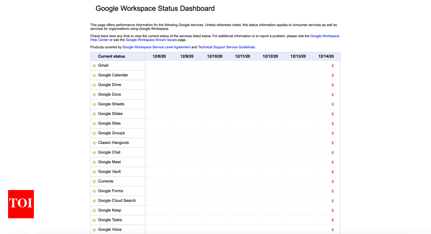Click the Google Groups service name
This screenshot has width=431, height=234.
click(x=111, y=133)
